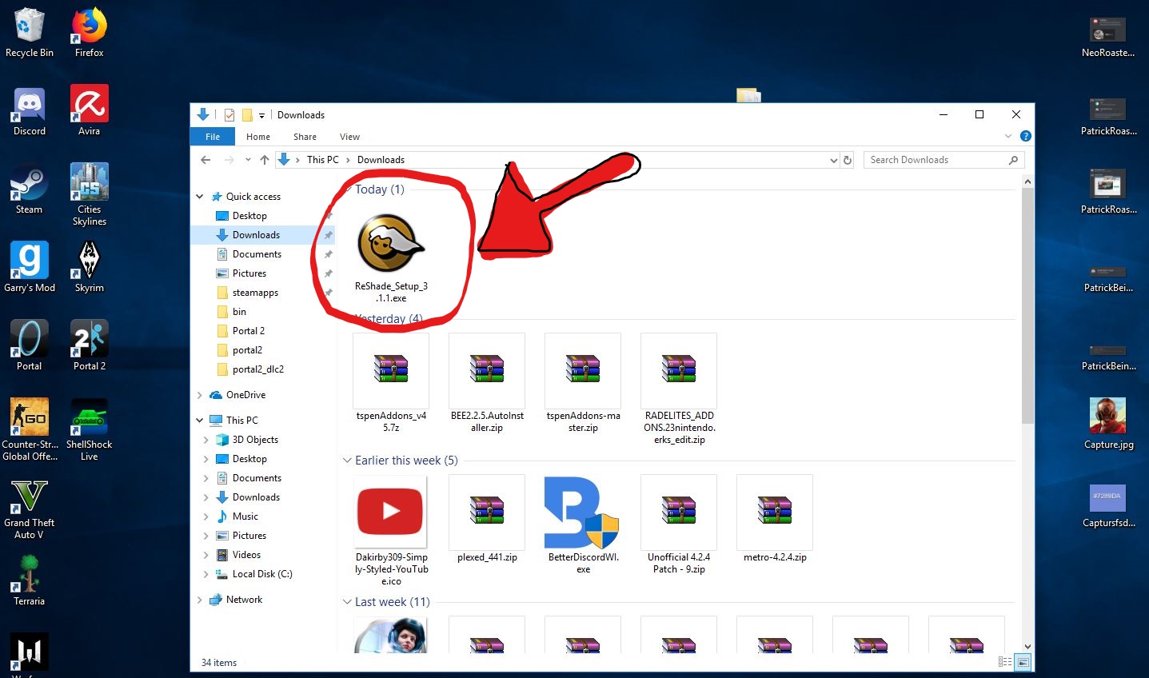Image resolution: width=1149 pixels, height=678 pixels.
Task: Launch Firefox from the desktop
Action: click(90, 33)
